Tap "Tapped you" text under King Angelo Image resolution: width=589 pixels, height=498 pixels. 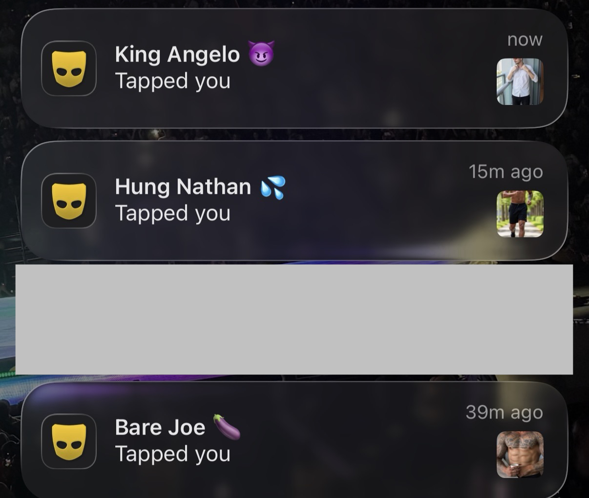coord(172,81)
